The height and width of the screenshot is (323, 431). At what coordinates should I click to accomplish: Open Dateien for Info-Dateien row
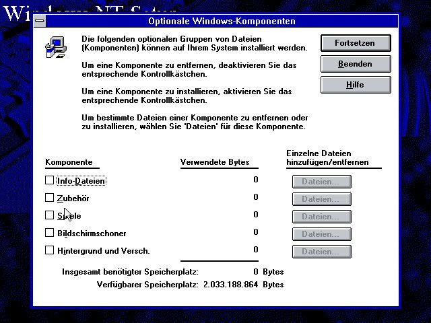[x=321, y=181]
